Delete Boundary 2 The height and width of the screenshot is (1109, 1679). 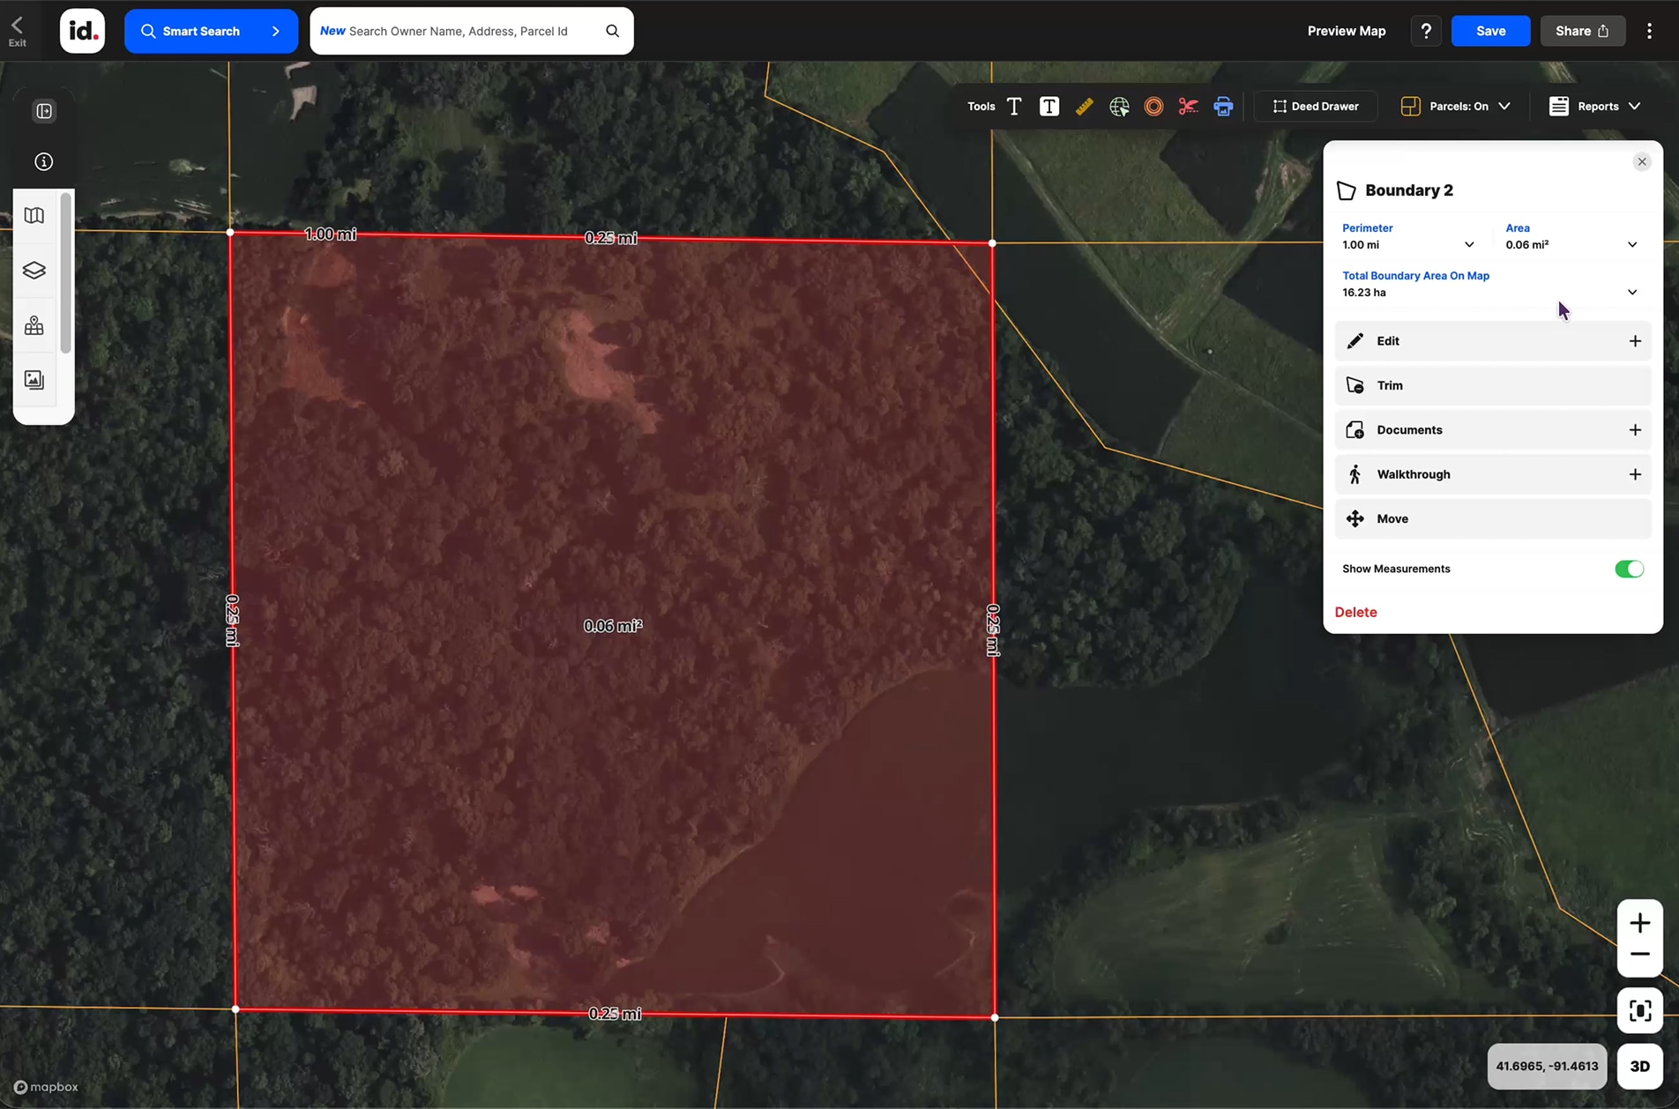click(x=1356, y=611)
